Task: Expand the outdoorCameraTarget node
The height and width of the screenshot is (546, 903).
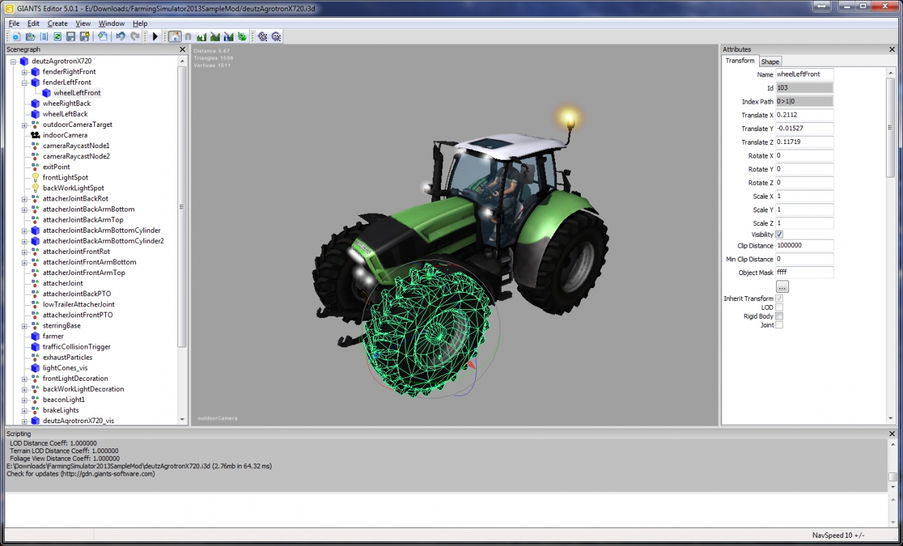Action: point(24,124)
